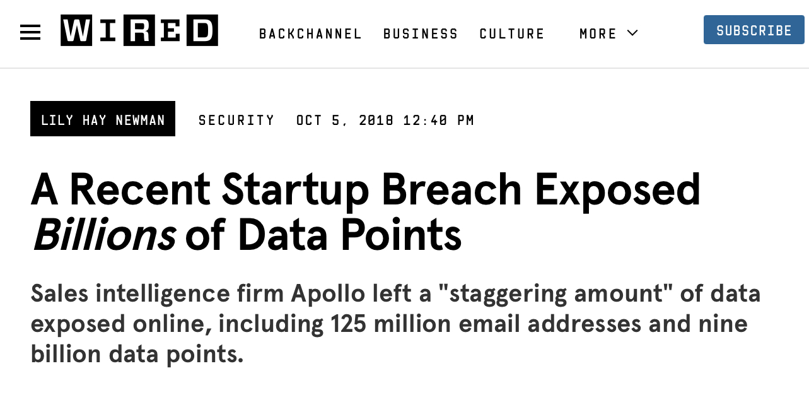
Task: Click the Oct 5, 2018 timestamp
Action: pyautogui.click(x=385, y=120)
